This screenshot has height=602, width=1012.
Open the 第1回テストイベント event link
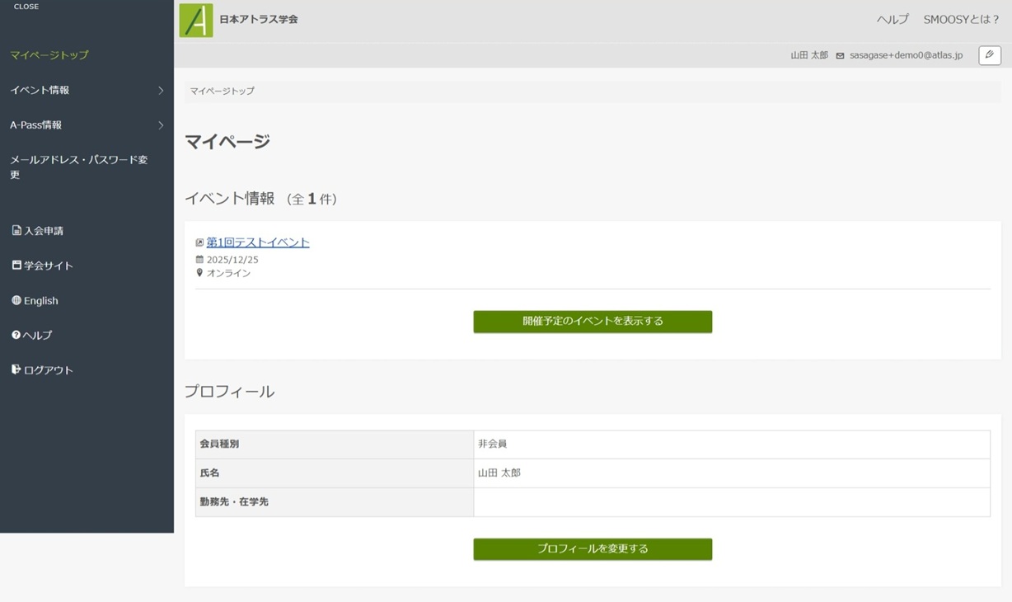(258, 242)
